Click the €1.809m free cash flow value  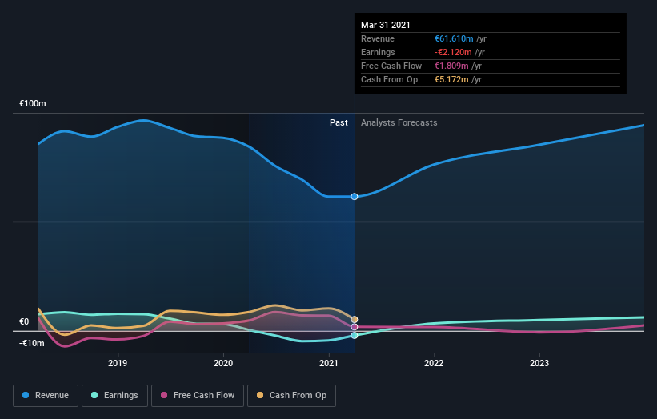click(x=451, y=66)
